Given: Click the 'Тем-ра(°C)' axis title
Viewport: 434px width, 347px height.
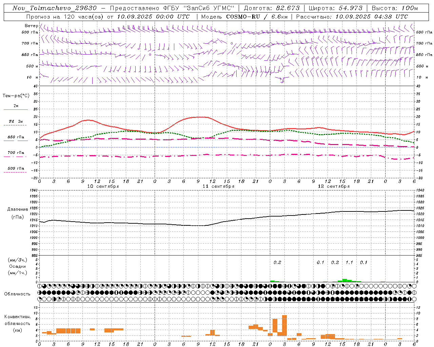Looking at the screenshot, I should coord(16,96).
